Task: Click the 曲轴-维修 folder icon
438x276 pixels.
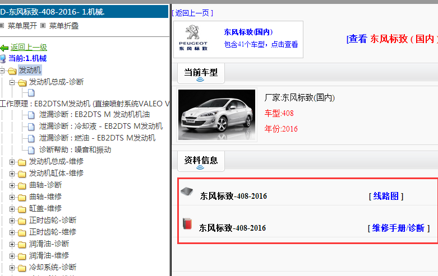Action: pyautogui.click(x=22, y=198)
